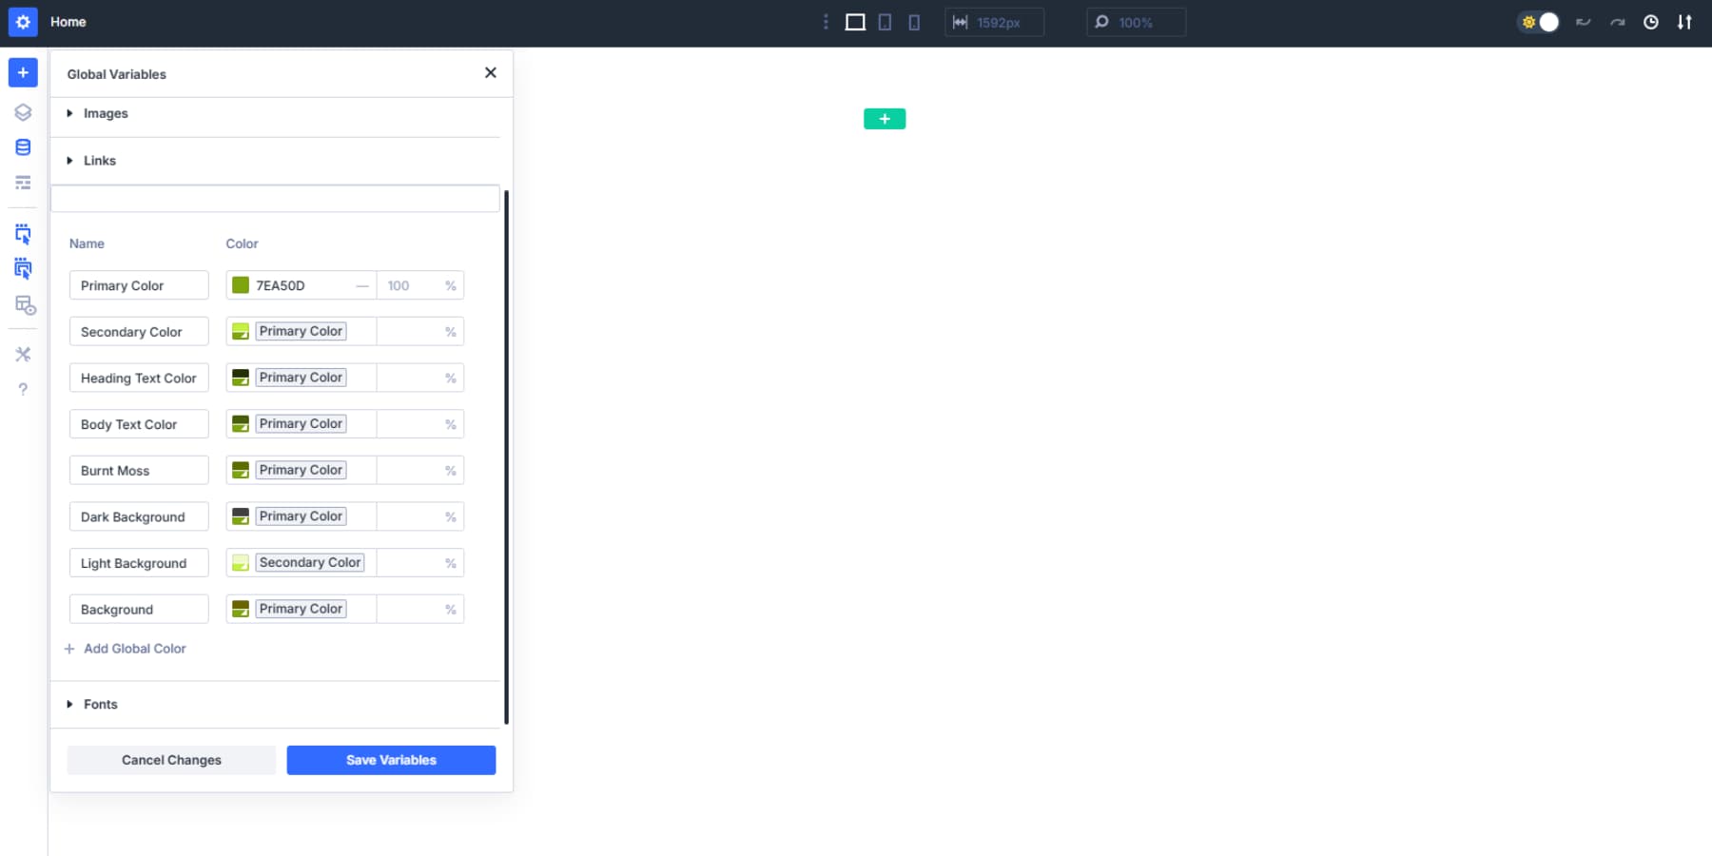
Task: Switch to tablet preview mode
Action: coord(885,22)
